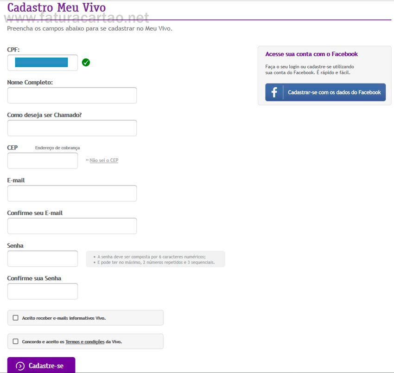Click the "Cadastro Meu Vivo" page heading
This screenshot has height=373, width=394.
[x=57, y=8]
